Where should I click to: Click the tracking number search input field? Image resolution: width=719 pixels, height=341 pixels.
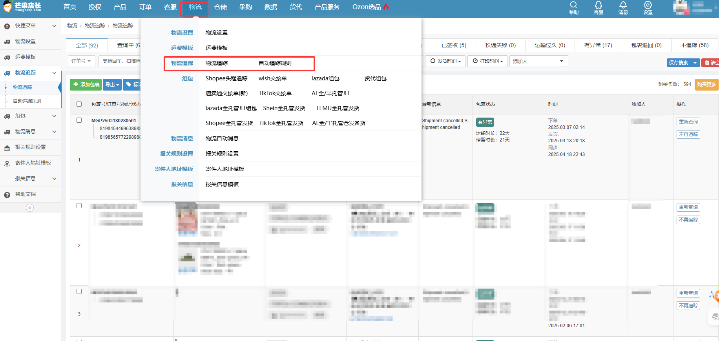(x=120, y=61)
